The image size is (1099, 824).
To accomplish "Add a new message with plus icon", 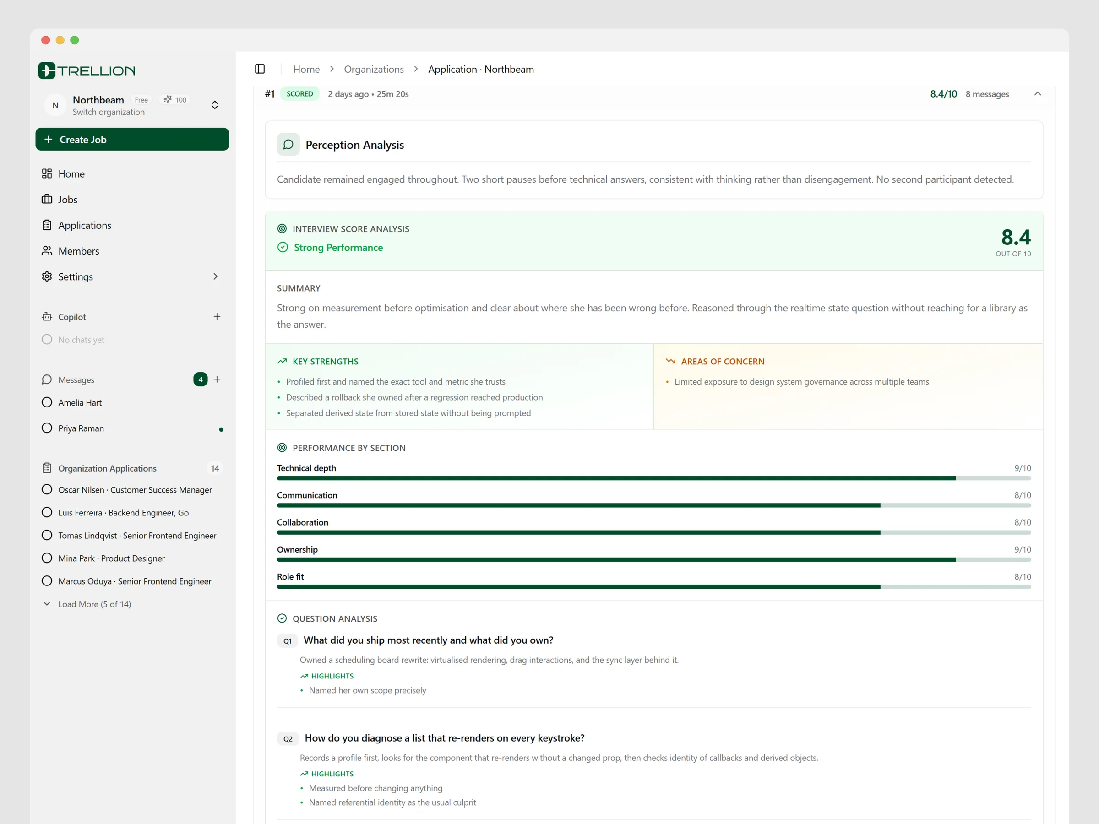I will (217, 379).
